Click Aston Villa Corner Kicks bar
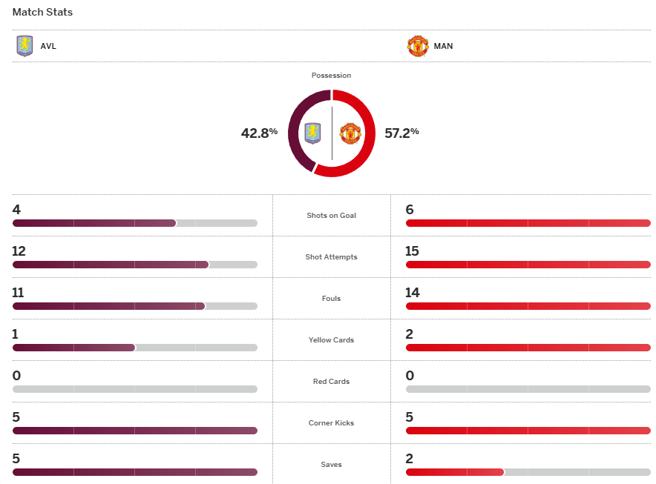This screenshot has height=484, width=656. (x=134, y=431)
